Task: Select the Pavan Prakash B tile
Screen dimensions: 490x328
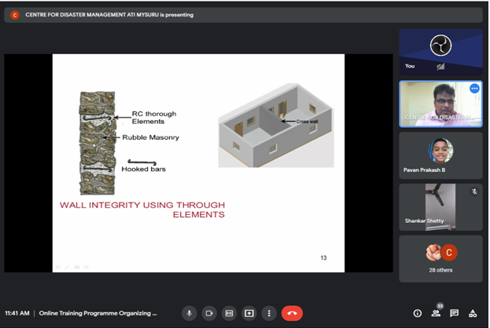Action: pos(440,155)
